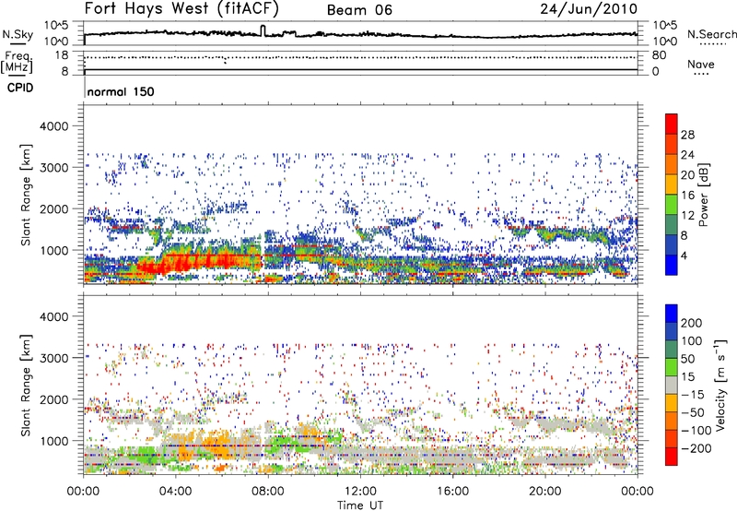The height and width of the screenshot is (511, 737).
Task: Click the "3000" tick of the velocity panel
Action: point(53,358)
